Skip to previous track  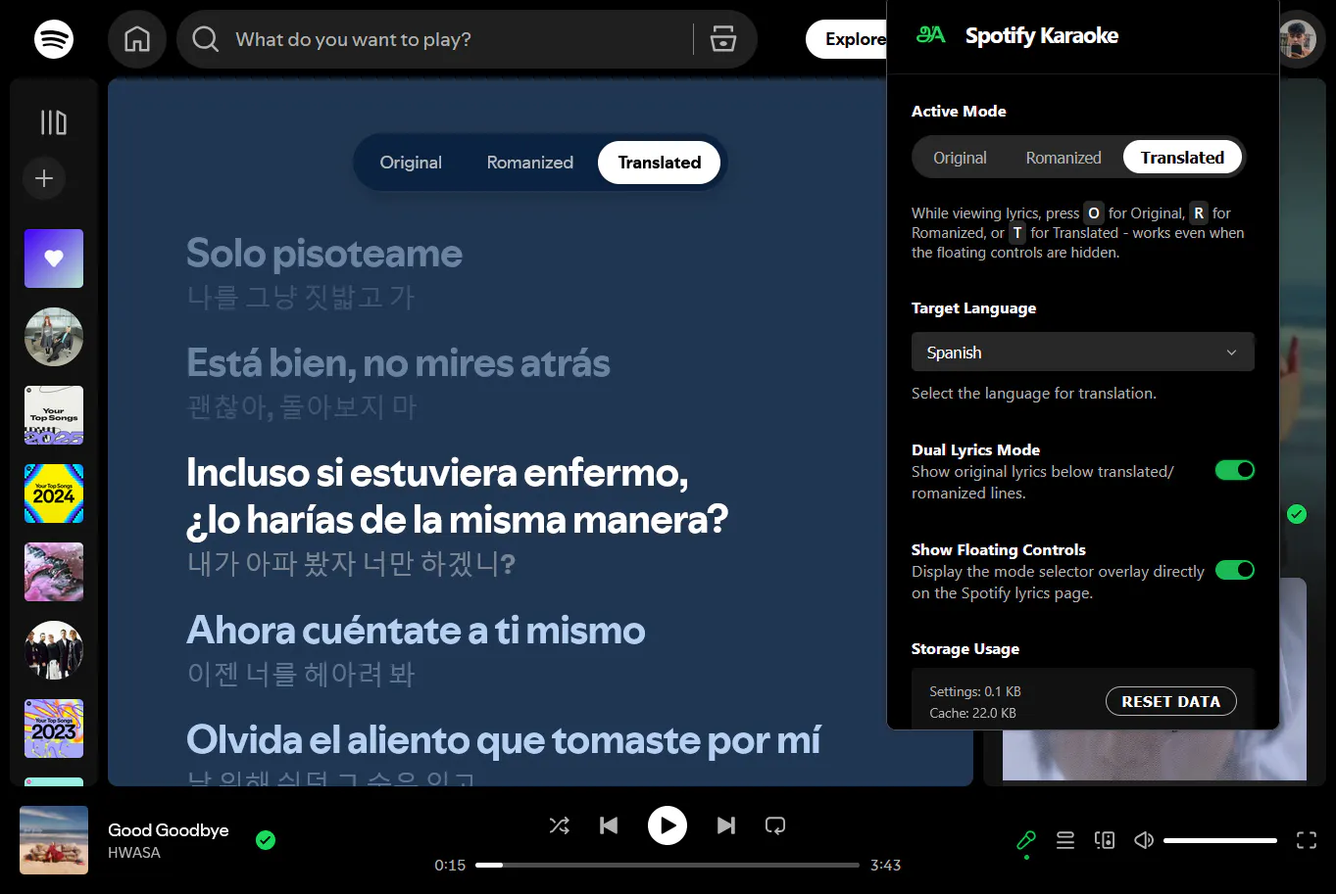click(x=609, y=825)
